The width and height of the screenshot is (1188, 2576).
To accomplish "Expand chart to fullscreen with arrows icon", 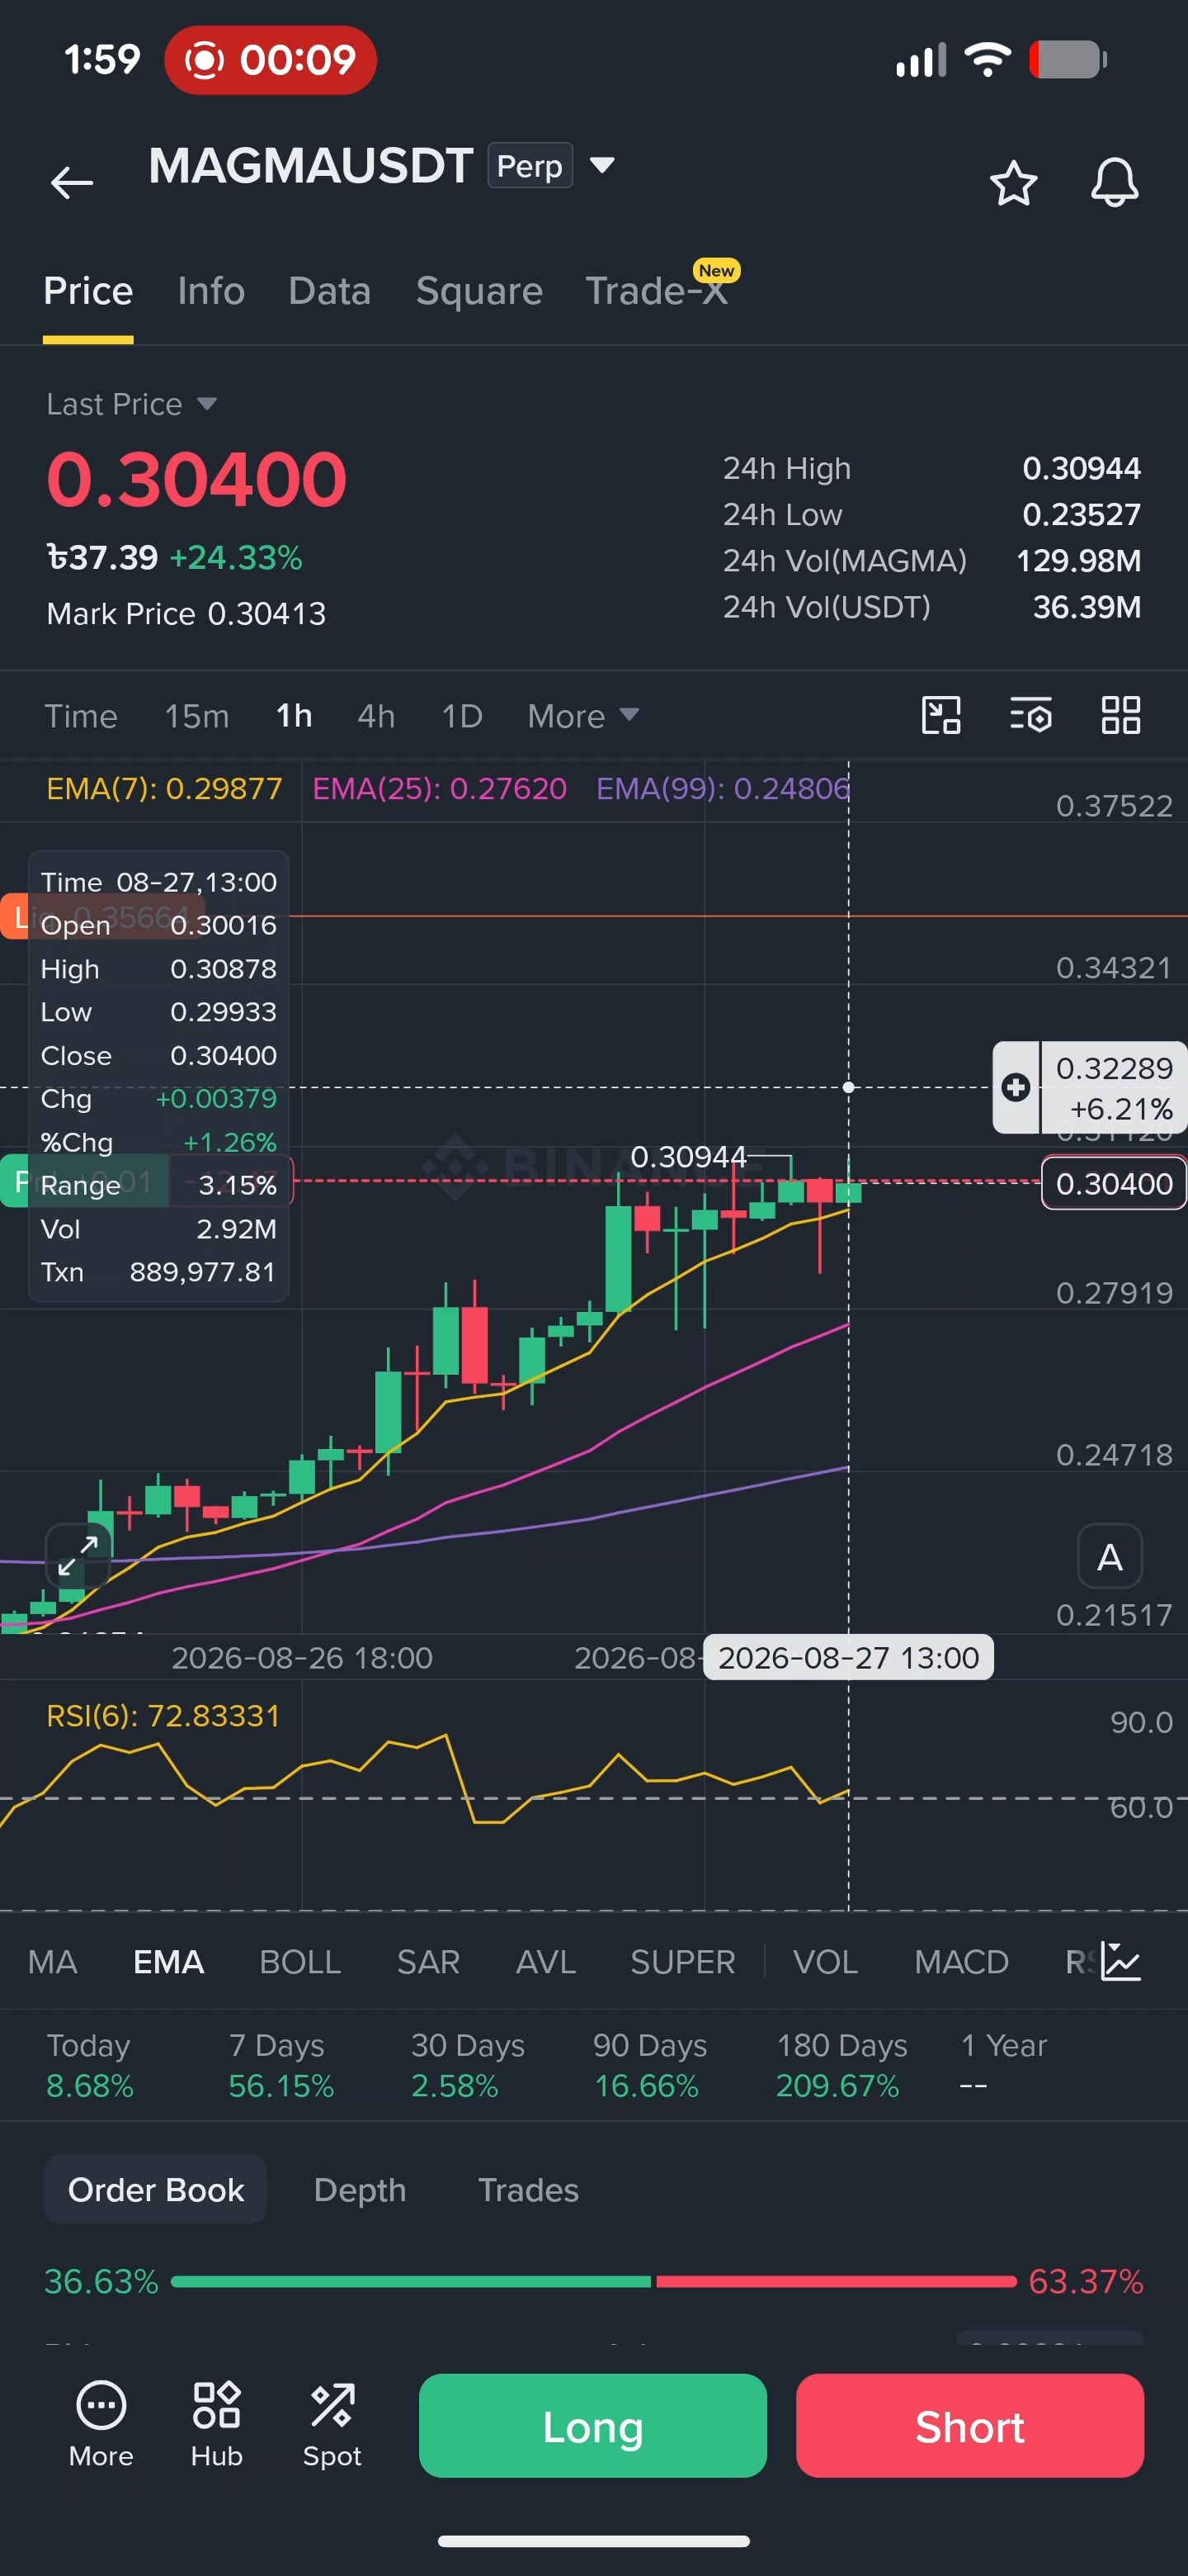I will 78,1555.
